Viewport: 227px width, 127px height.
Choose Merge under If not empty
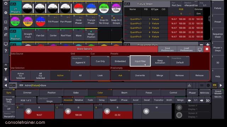[x=160, y=75]
